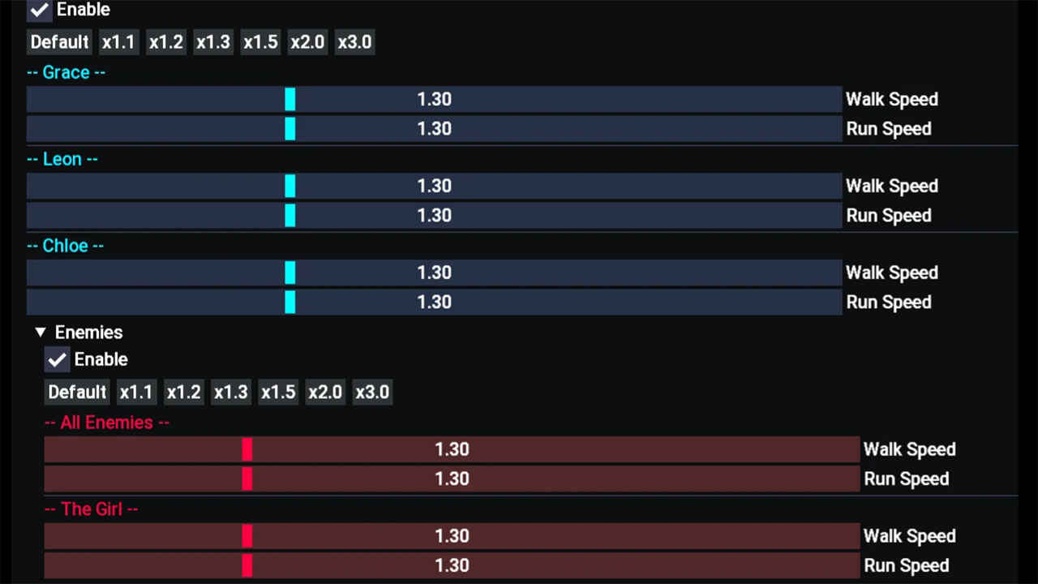
Task: Click the Enemies Default preset button
Action: tap(77, 393)
